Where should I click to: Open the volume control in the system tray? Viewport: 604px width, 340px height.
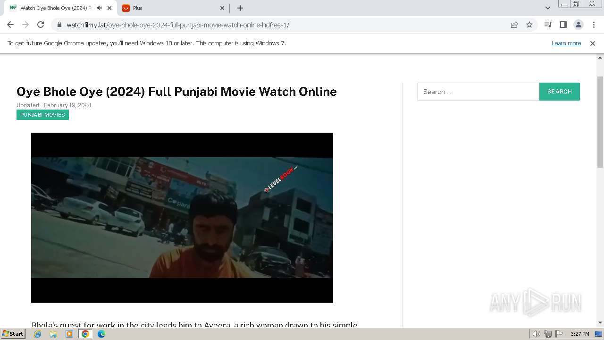click(537, 334)
